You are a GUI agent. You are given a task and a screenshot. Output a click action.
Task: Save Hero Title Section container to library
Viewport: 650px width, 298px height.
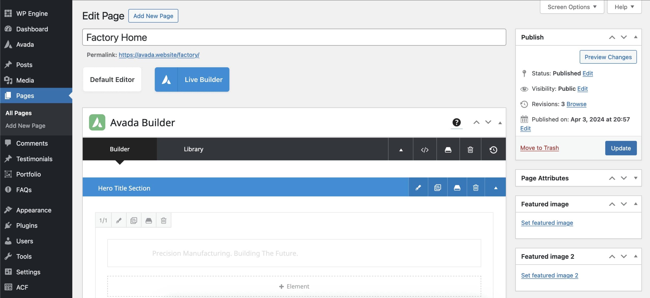point(457,188)
